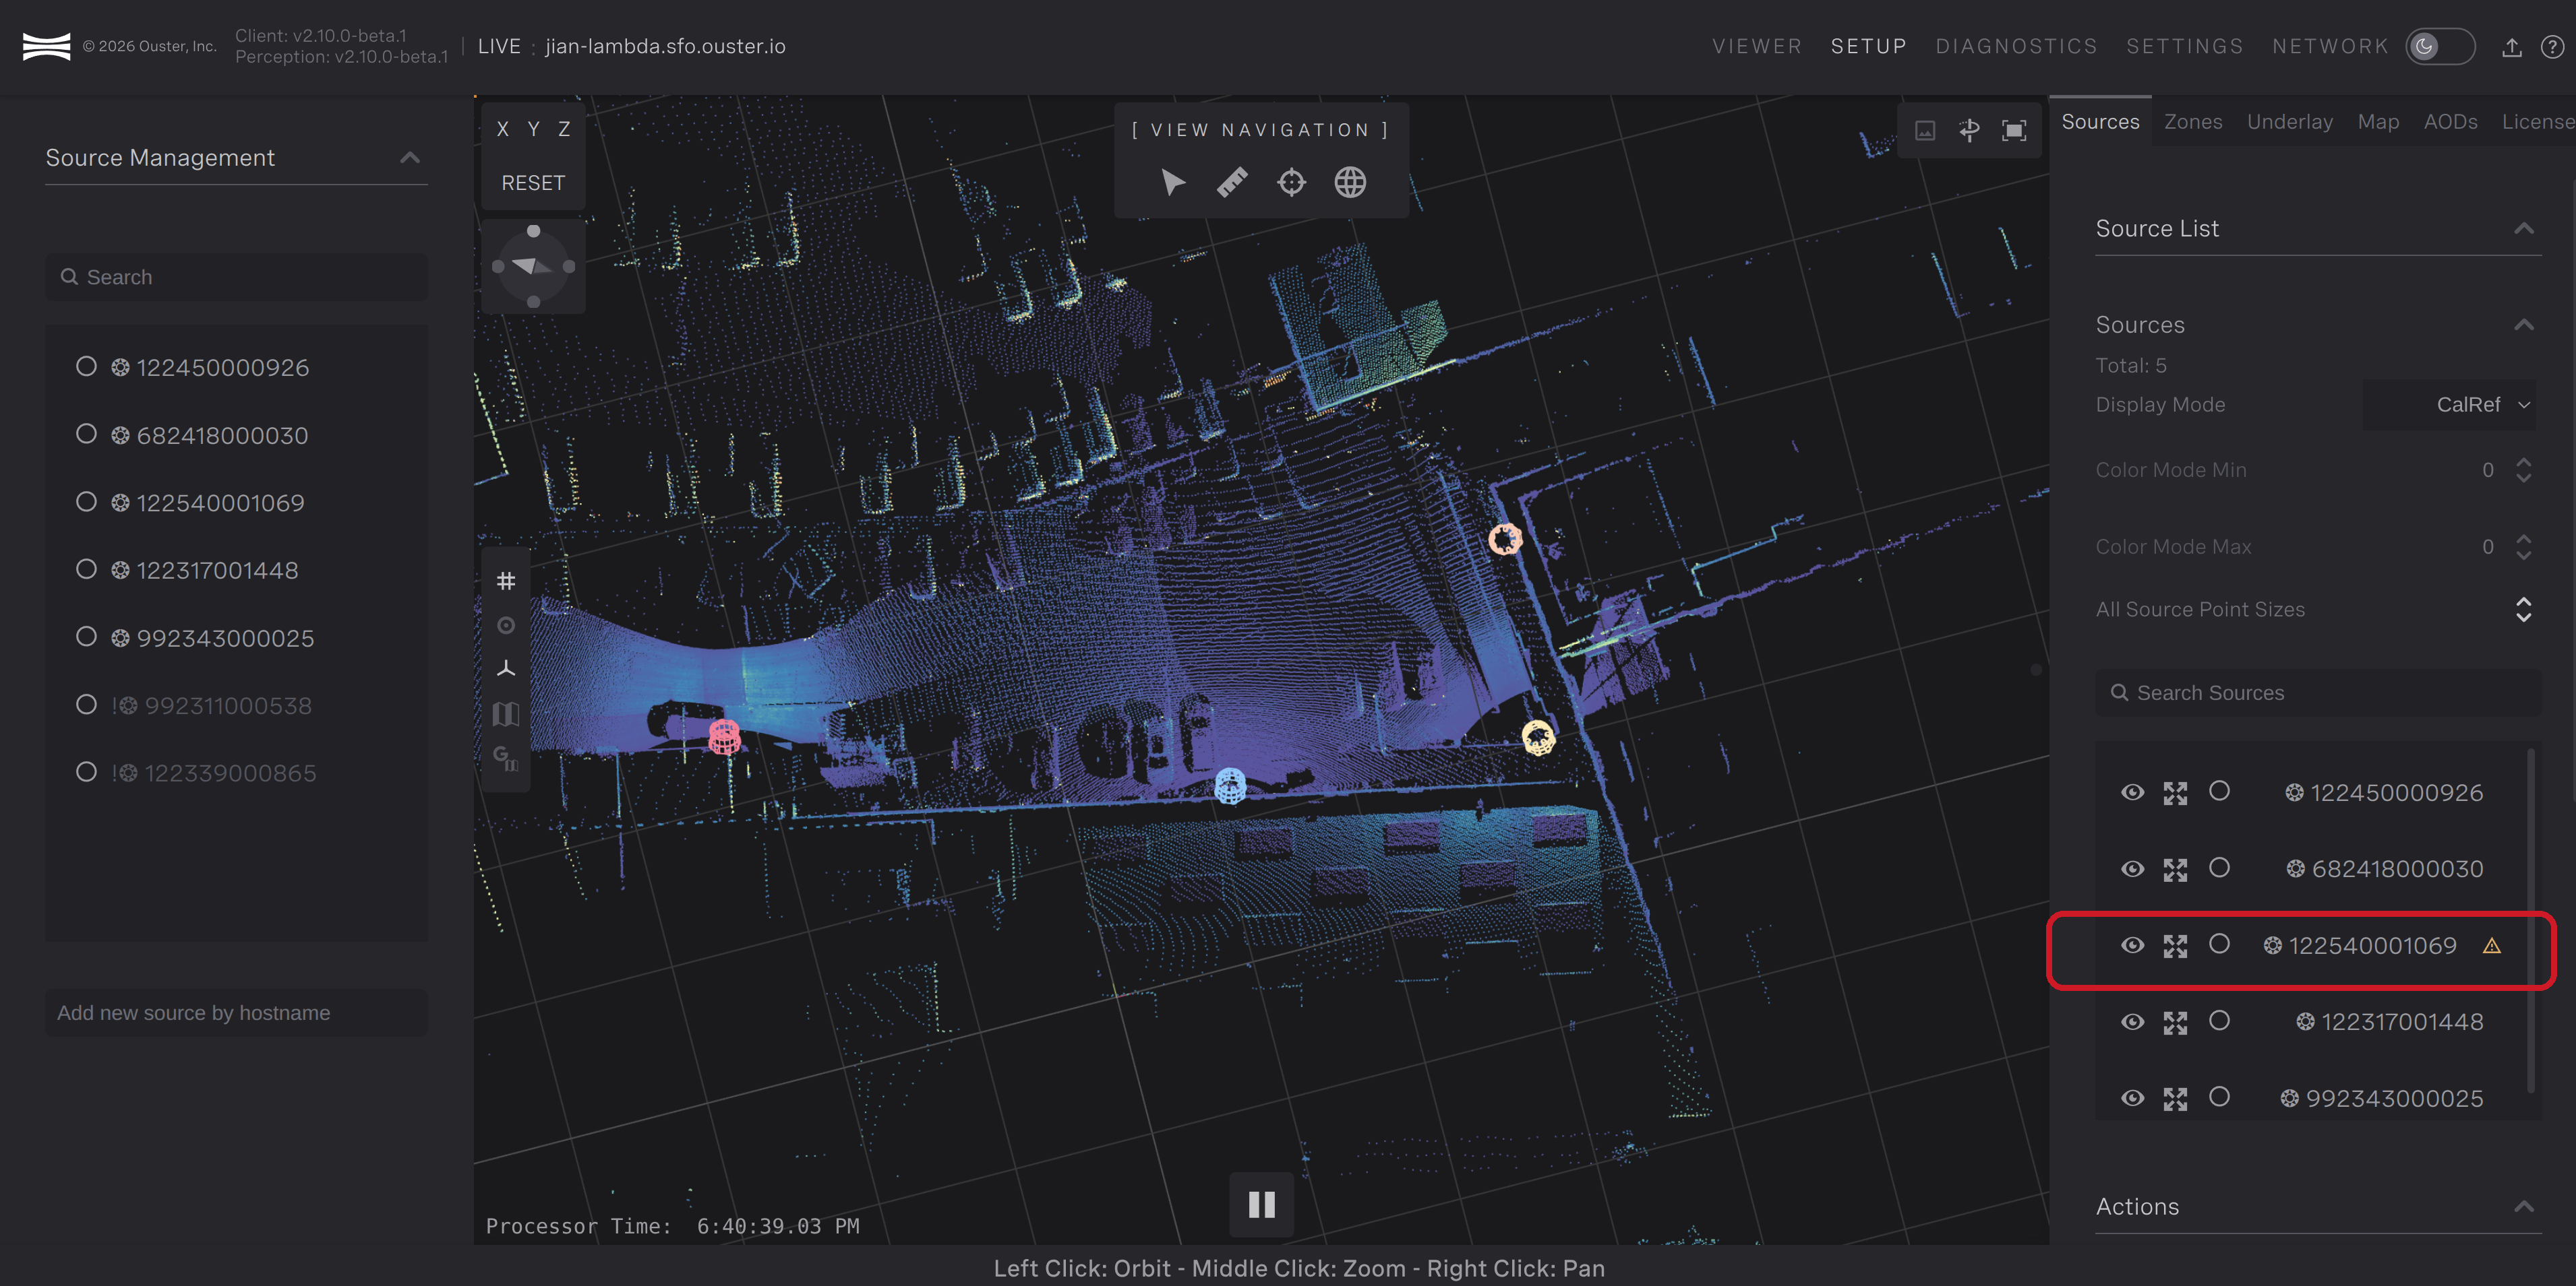The width and height of the screenshot is (2576, 1286).
Task: Click the Ouster logo in the header
Action: coord(46,46)
